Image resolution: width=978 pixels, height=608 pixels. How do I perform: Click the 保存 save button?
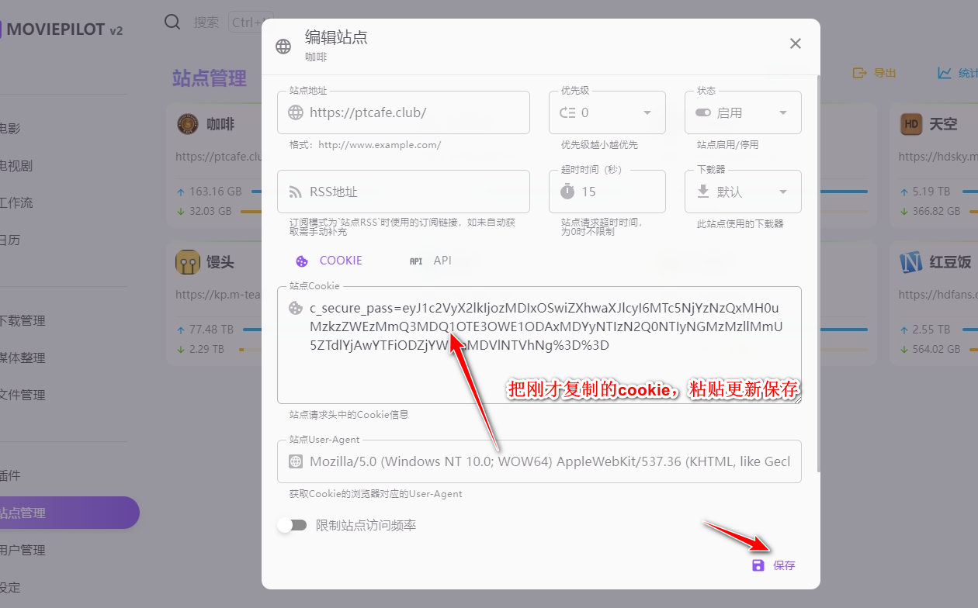point(774,565)
